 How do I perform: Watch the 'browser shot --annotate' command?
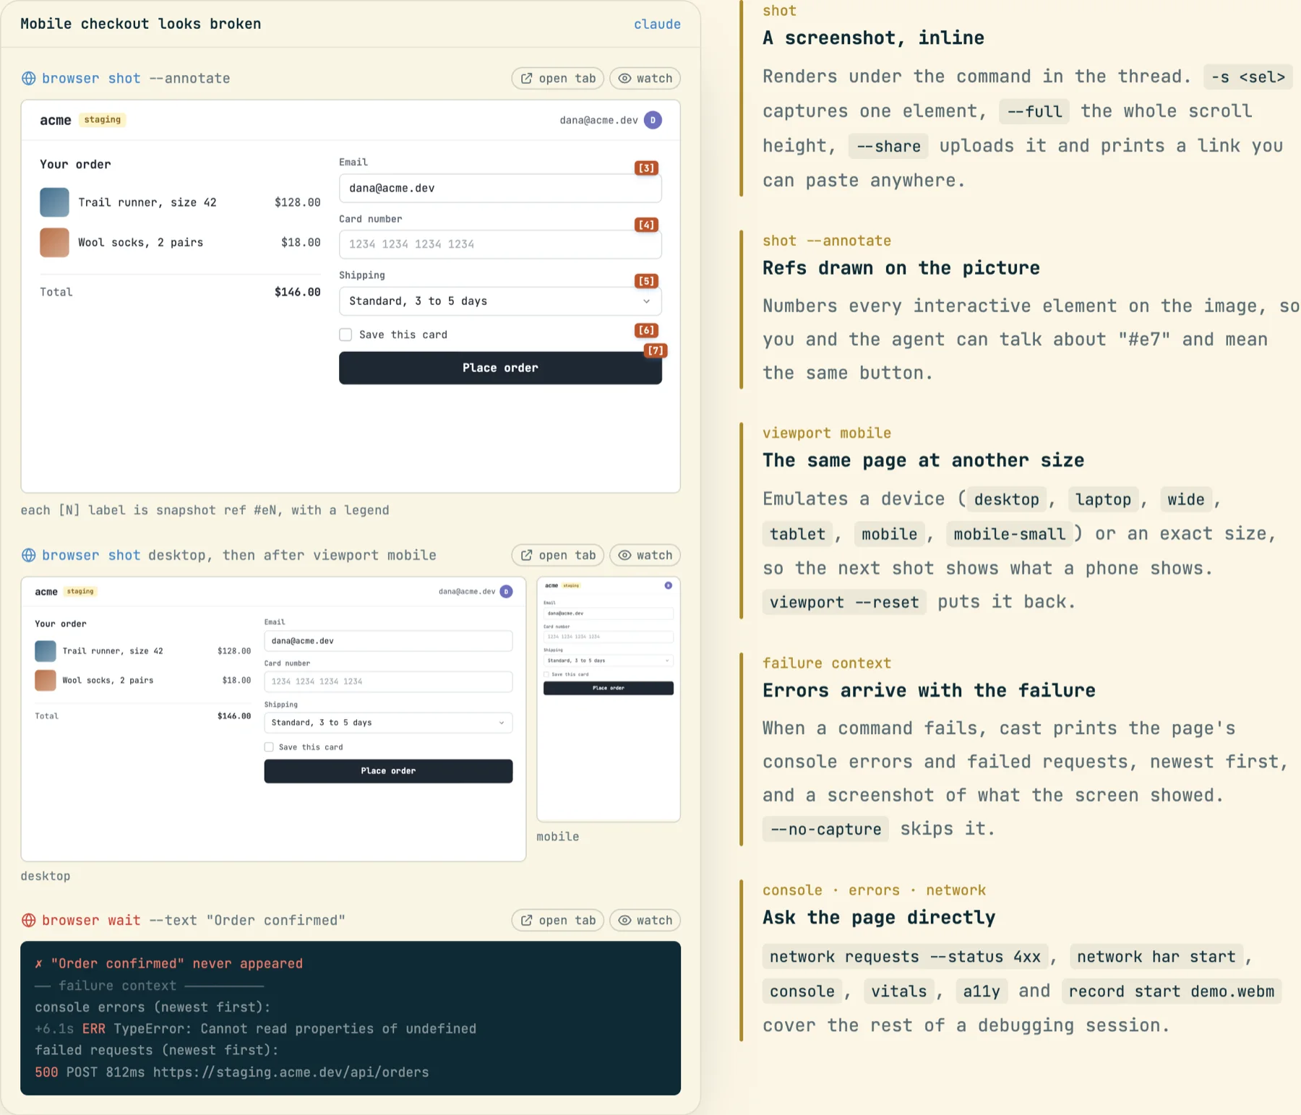point(645,78)
